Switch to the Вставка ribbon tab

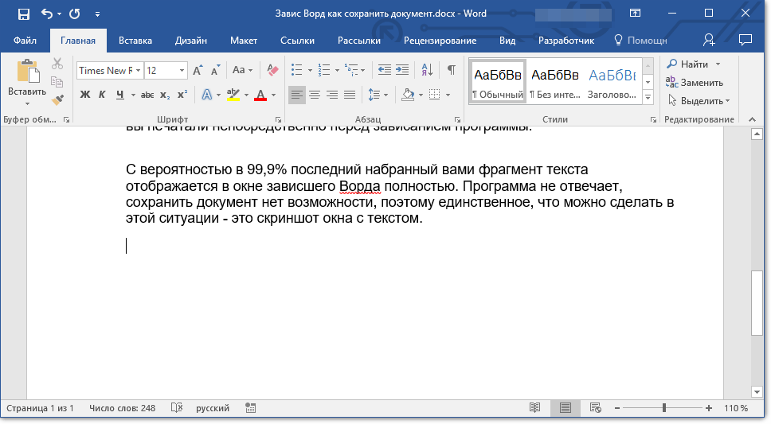click(135, 41)
